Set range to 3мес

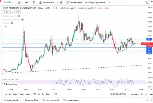pos(22,94)
